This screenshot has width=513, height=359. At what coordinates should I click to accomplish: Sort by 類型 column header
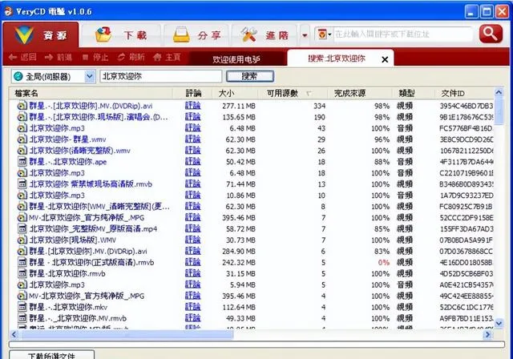(x=406, y=94)
